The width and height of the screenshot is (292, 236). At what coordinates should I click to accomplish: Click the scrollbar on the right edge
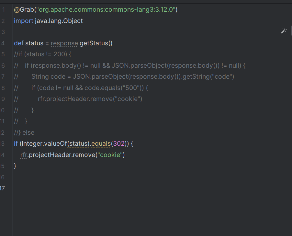(291, 31)
